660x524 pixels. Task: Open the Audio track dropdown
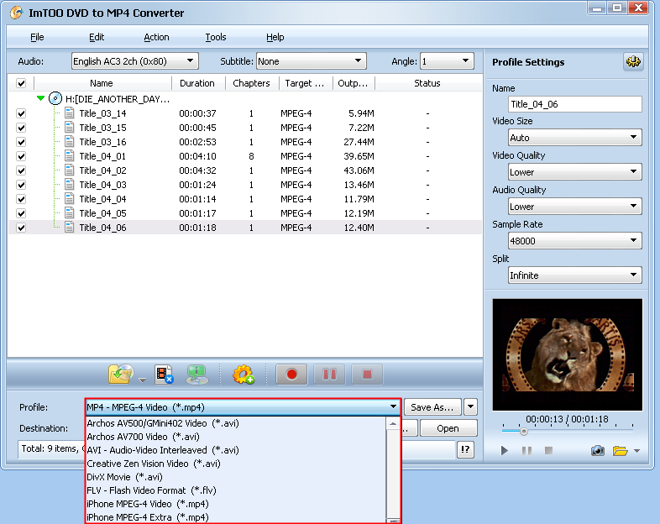point(135,61)
